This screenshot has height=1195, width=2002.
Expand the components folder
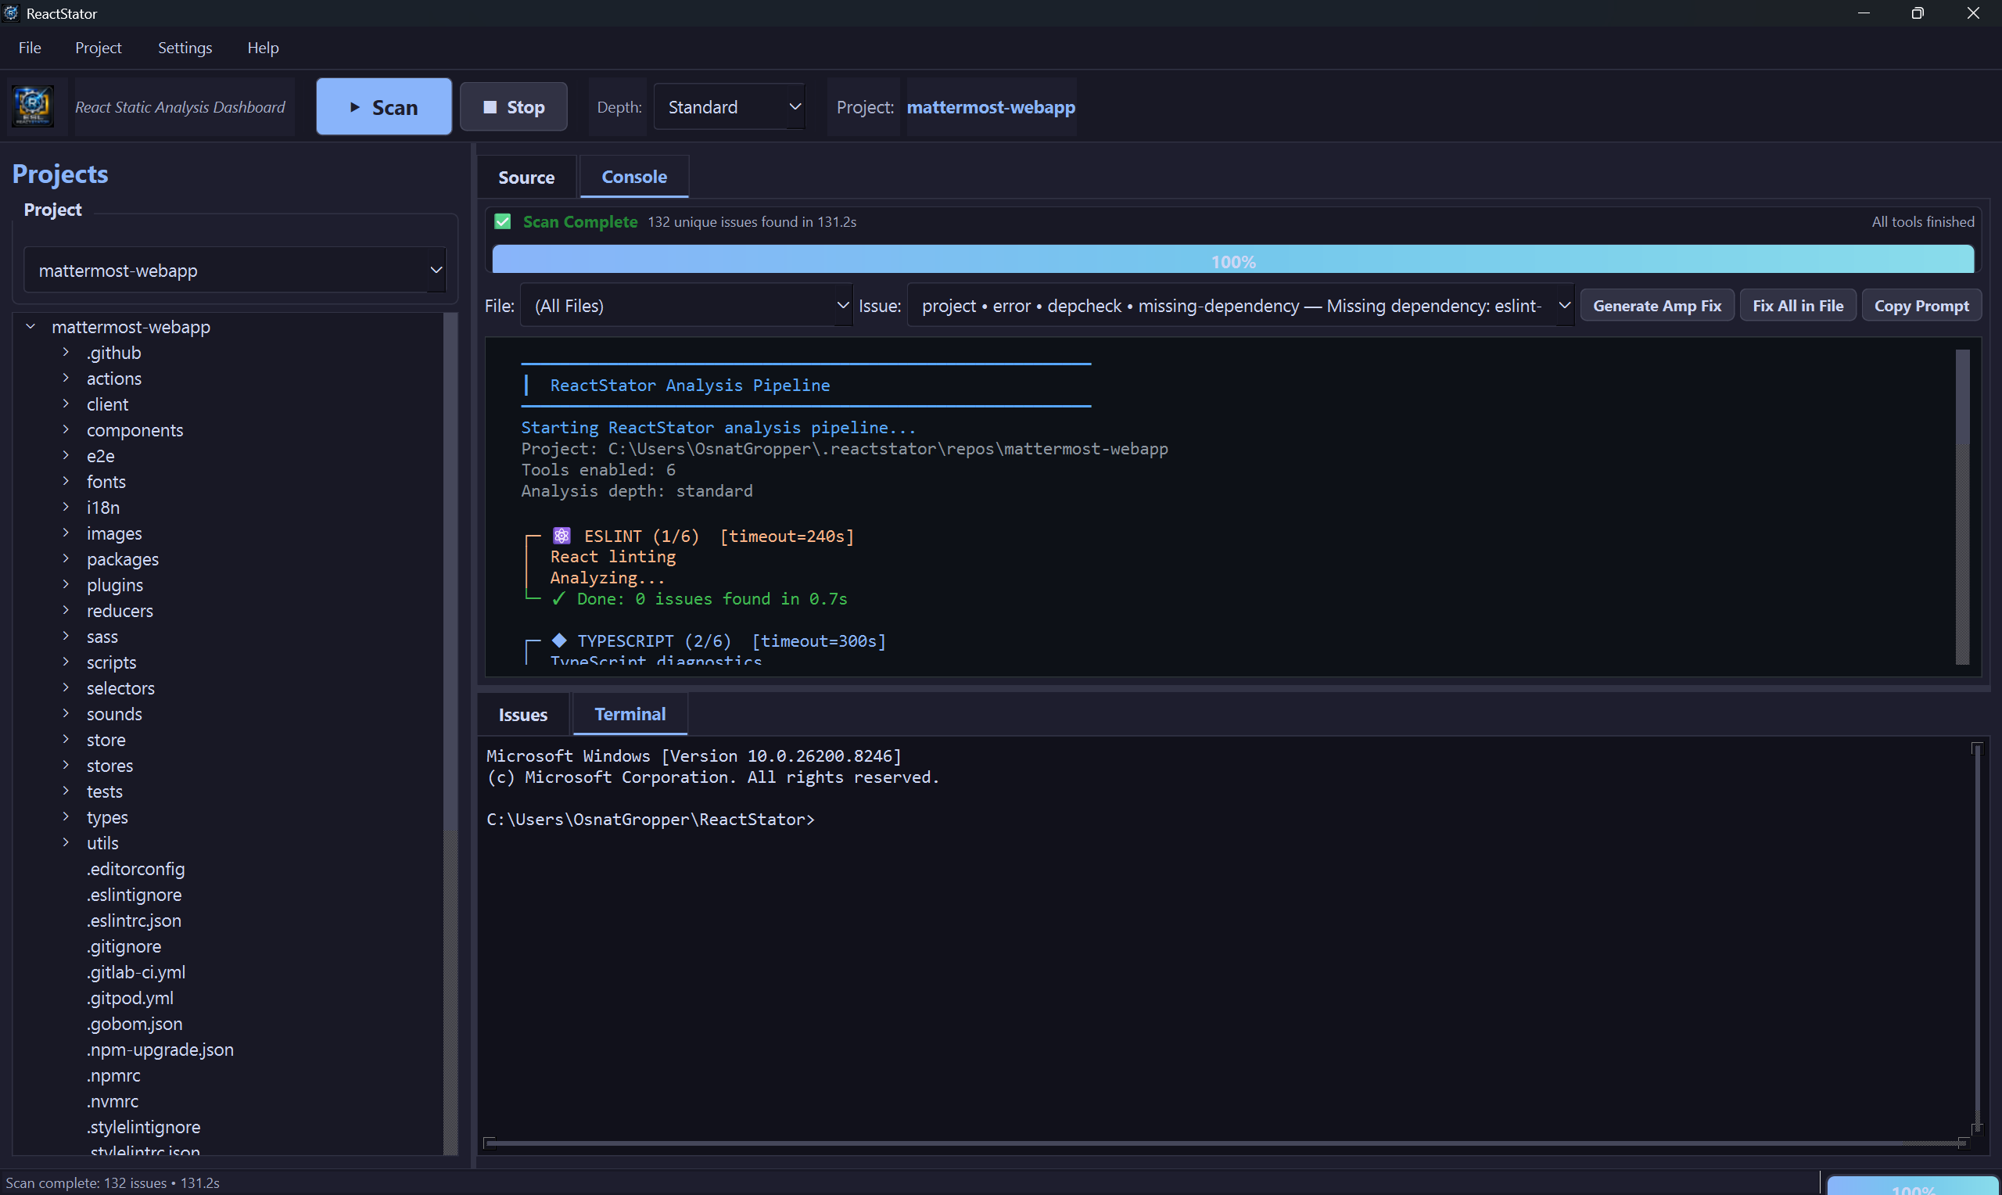click(x=66, y=429)
